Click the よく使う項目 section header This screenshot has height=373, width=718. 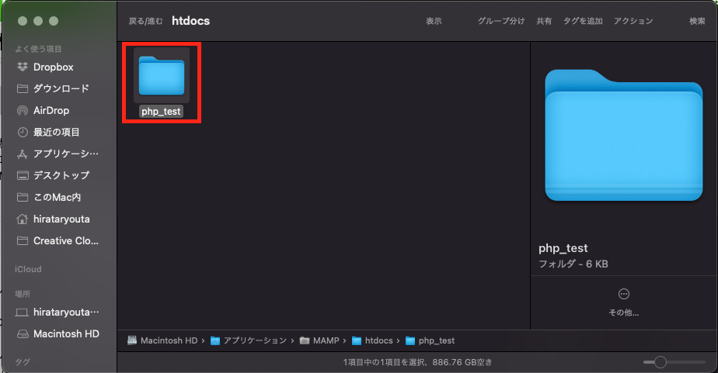click(x=39, y=49)
